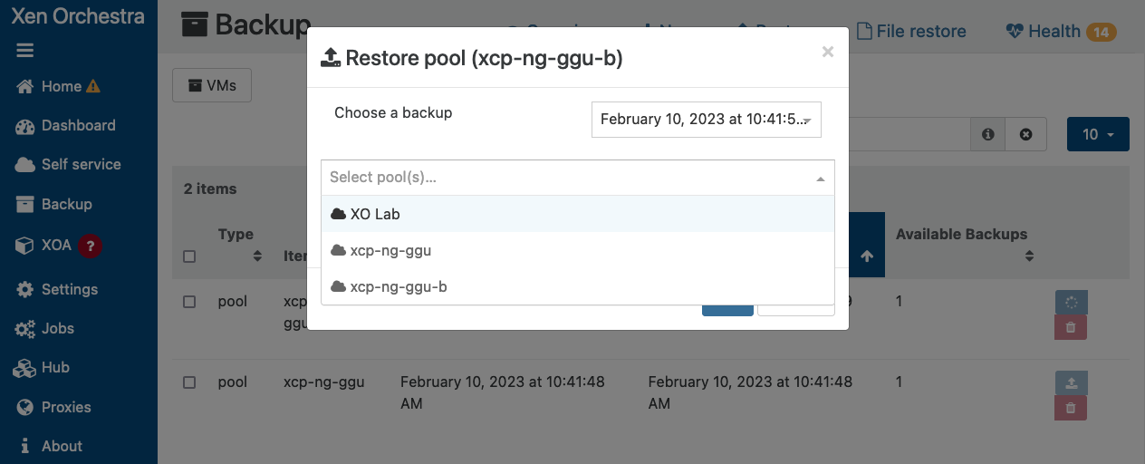The width and height of the screenshot is (1145, 464).
Task: Select the xcp-ng-ggu pool option
Action: click(578, 250)
